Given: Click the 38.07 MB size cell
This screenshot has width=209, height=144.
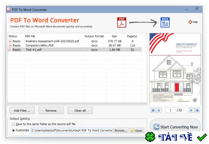Looking at the screenshot, I should (115, 45).
